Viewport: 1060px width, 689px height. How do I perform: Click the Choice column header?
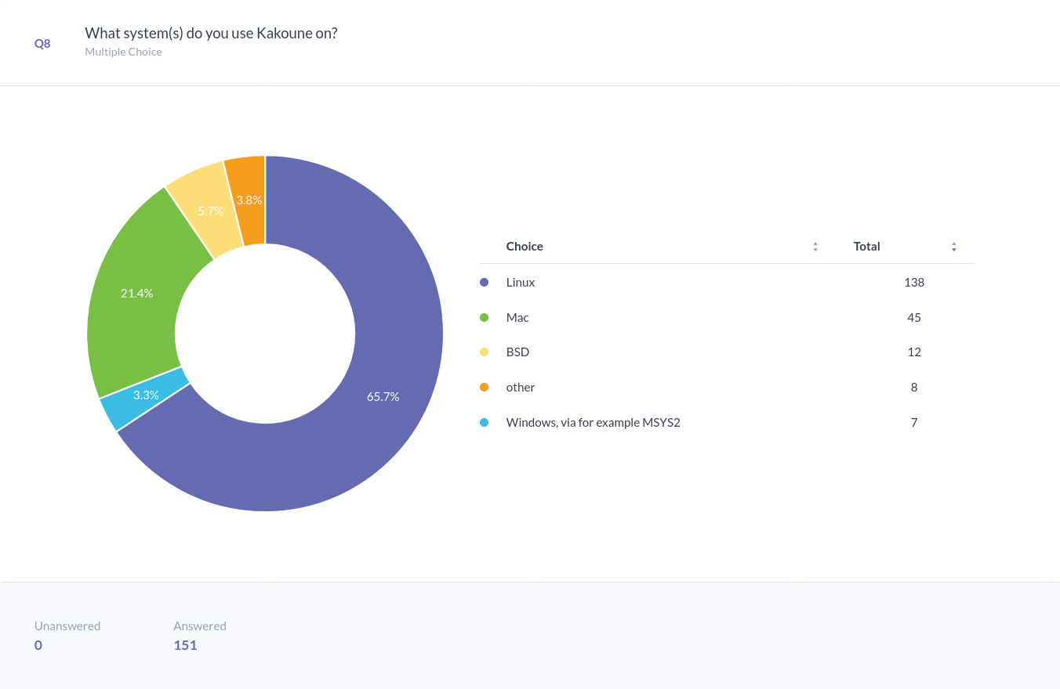click(525, 247)
